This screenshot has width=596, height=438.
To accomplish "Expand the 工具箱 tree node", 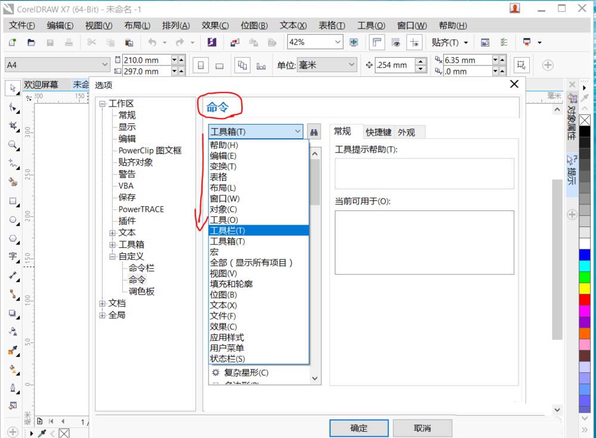I will [x=113, y=244].
